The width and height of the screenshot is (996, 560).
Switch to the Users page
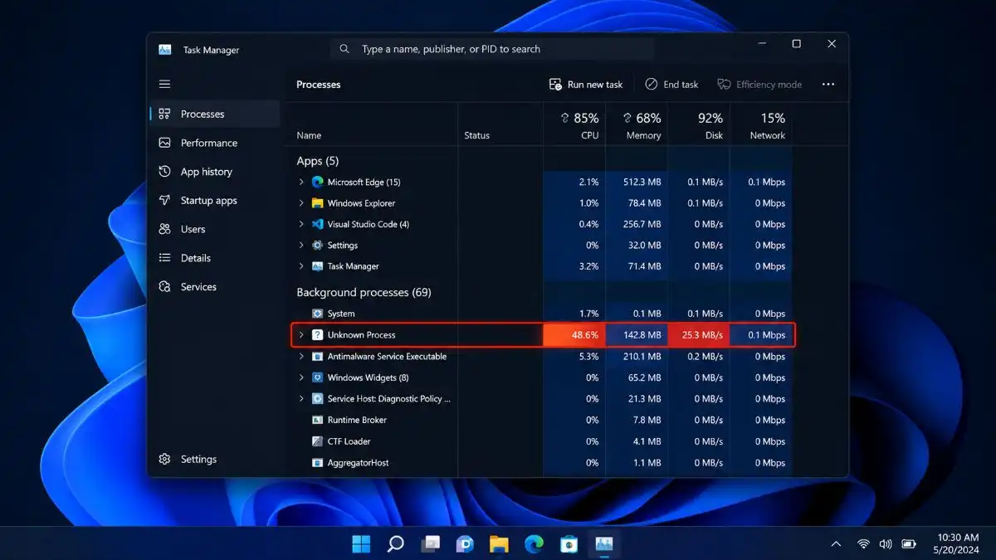217,229
